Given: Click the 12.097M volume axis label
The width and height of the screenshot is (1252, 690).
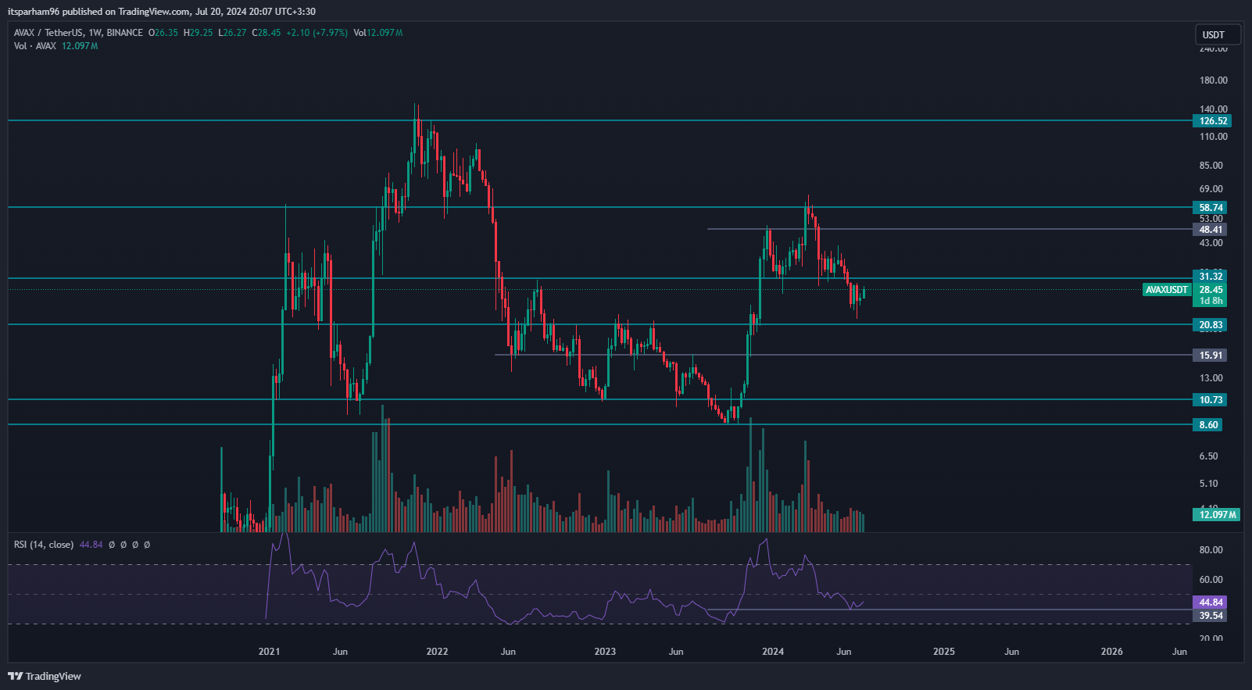Looking at the screenshot, I should 1217,514.
